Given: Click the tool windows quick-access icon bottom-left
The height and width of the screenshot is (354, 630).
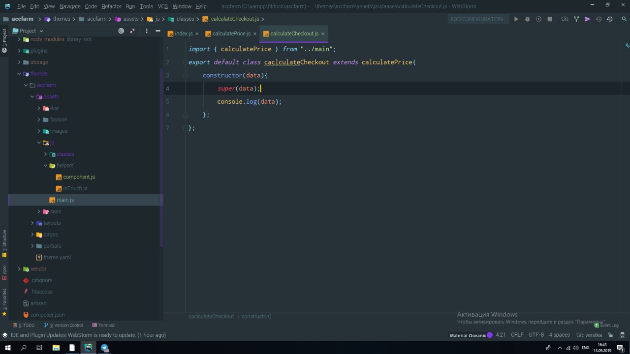Looking at the screenshot, I should coord(4,335).
